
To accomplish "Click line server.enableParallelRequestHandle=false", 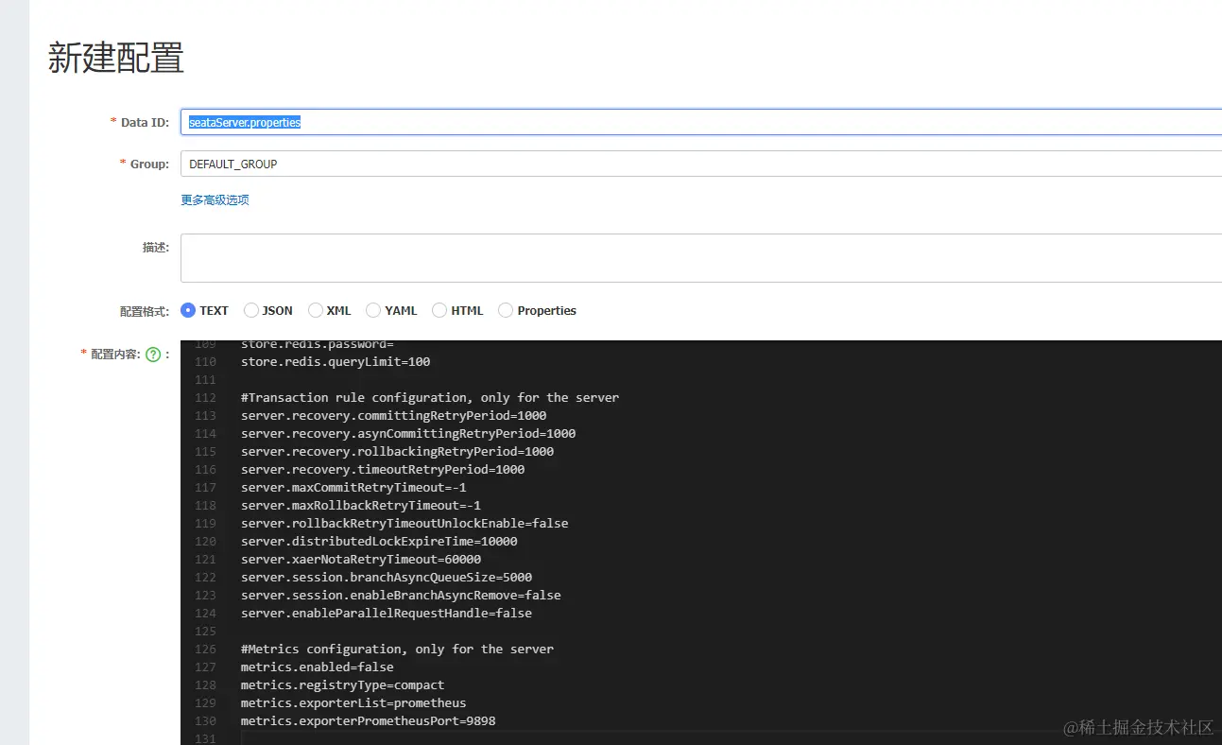I will (x=387, y=613).
